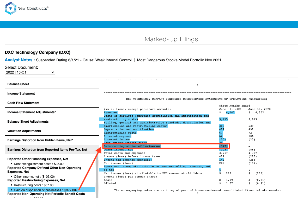Click Most Dangerous Stocks Model Portfolio Nov 2021 note

[x=179, y=60]
